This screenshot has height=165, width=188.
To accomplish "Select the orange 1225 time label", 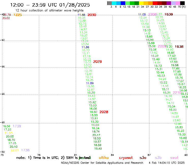I will 18,15.
